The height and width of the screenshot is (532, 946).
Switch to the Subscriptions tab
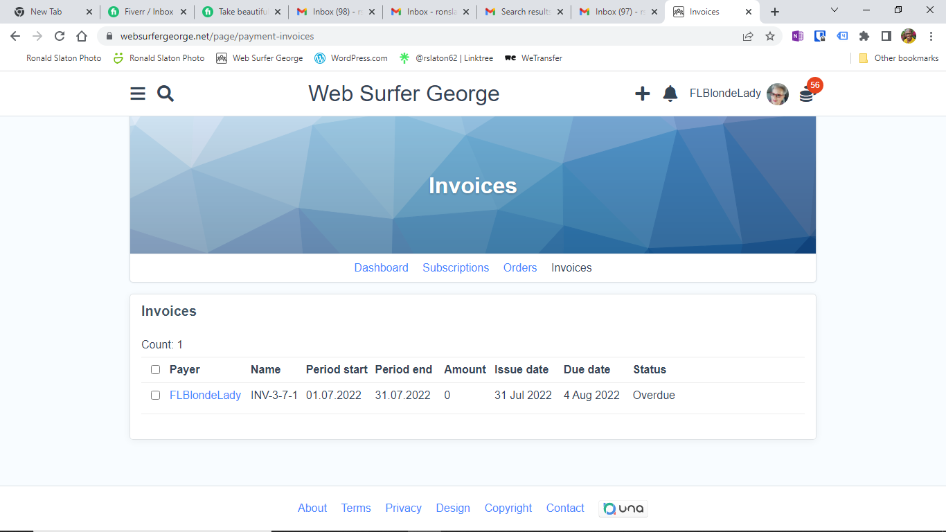(456, 268)
